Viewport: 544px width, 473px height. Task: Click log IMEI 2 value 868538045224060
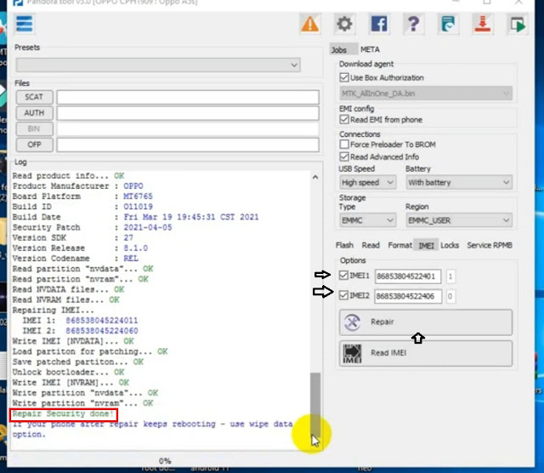click(102, 331)
